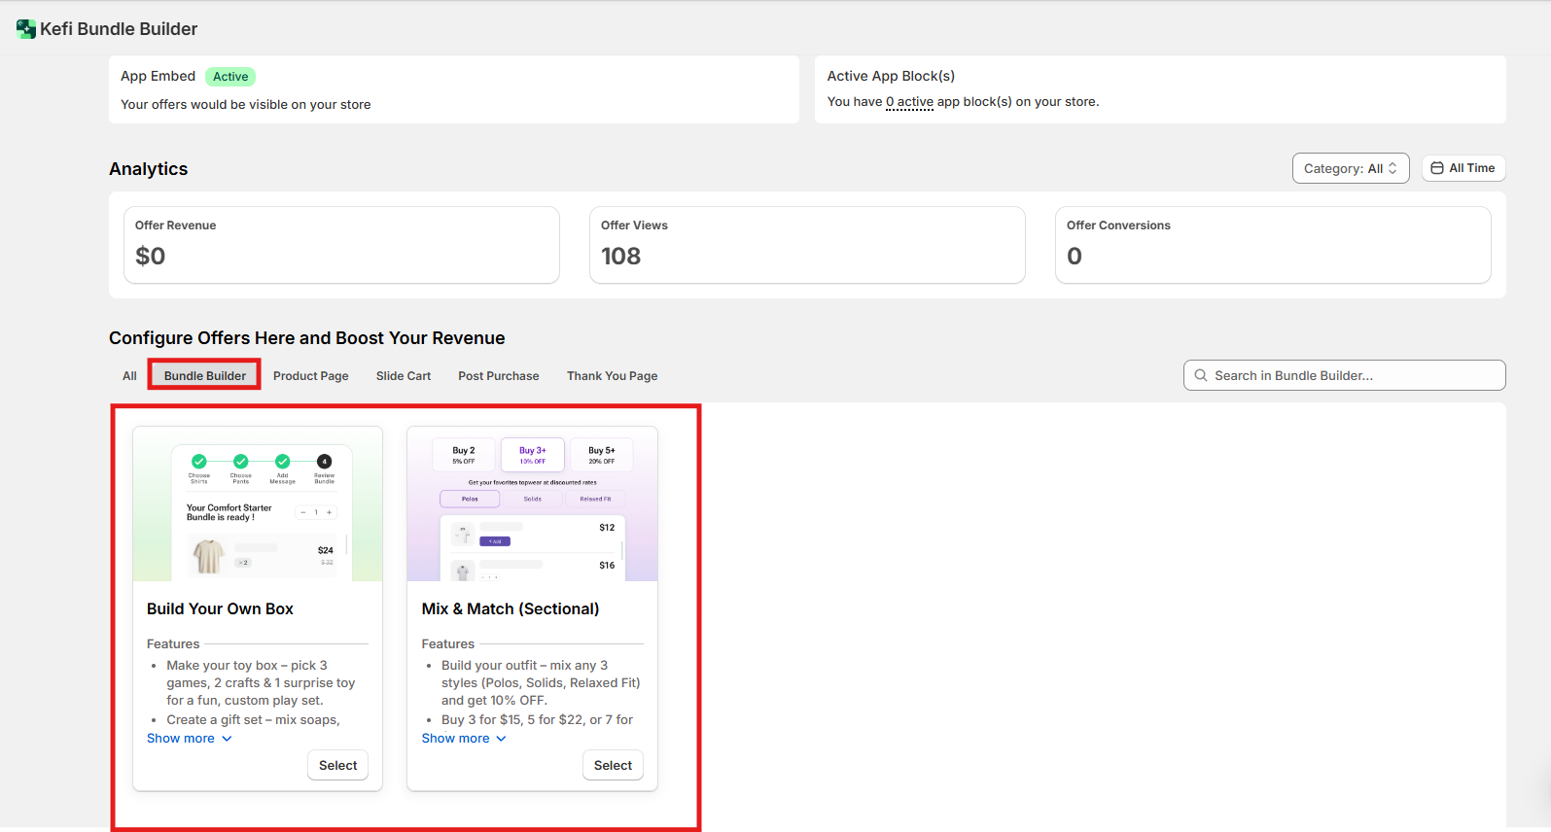1551x832 pixels.
Task: Click the Kefi Bundle Builder logo icon
Action: point(26,29)
